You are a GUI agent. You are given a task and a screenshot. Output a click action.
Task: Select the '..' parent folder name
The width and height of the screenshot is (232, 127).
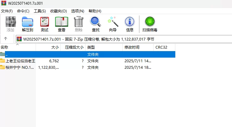click(7, 54)
